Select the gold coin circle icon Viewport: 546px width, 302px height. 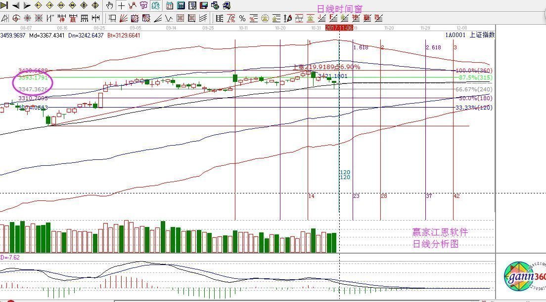point(265,18)
